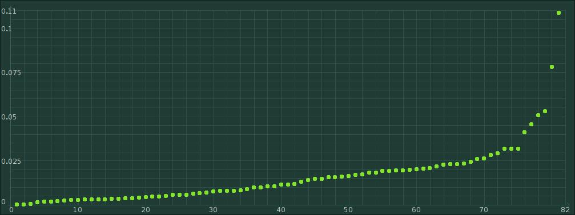Click the third-highest data point above 0.05

point(545,111)
